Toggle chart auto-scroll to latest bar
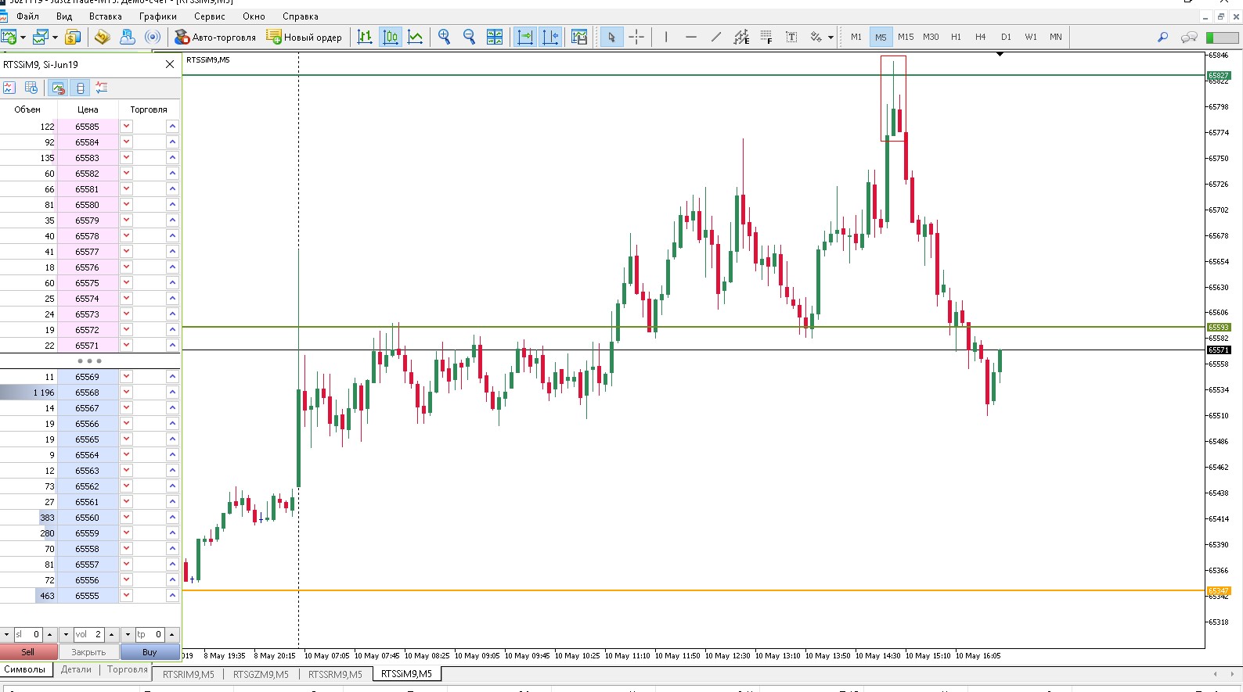Screen dimensions: 1243x692 (525, 37)
